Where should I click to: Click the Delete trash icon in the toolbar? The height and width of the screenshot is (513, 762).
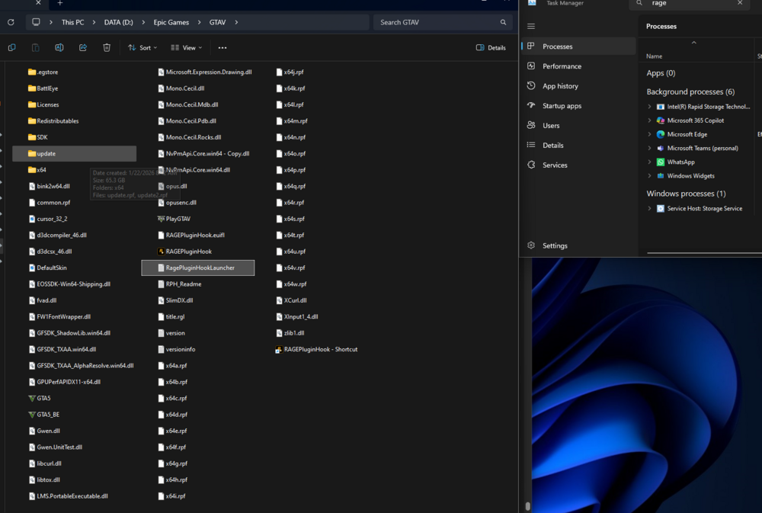(107, 47)
